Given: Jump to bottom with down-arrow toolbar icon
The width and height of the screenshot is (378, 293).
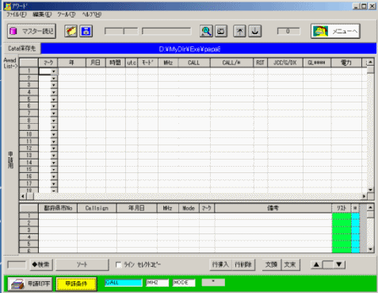Looking at the screenshot, I should 255,31.
